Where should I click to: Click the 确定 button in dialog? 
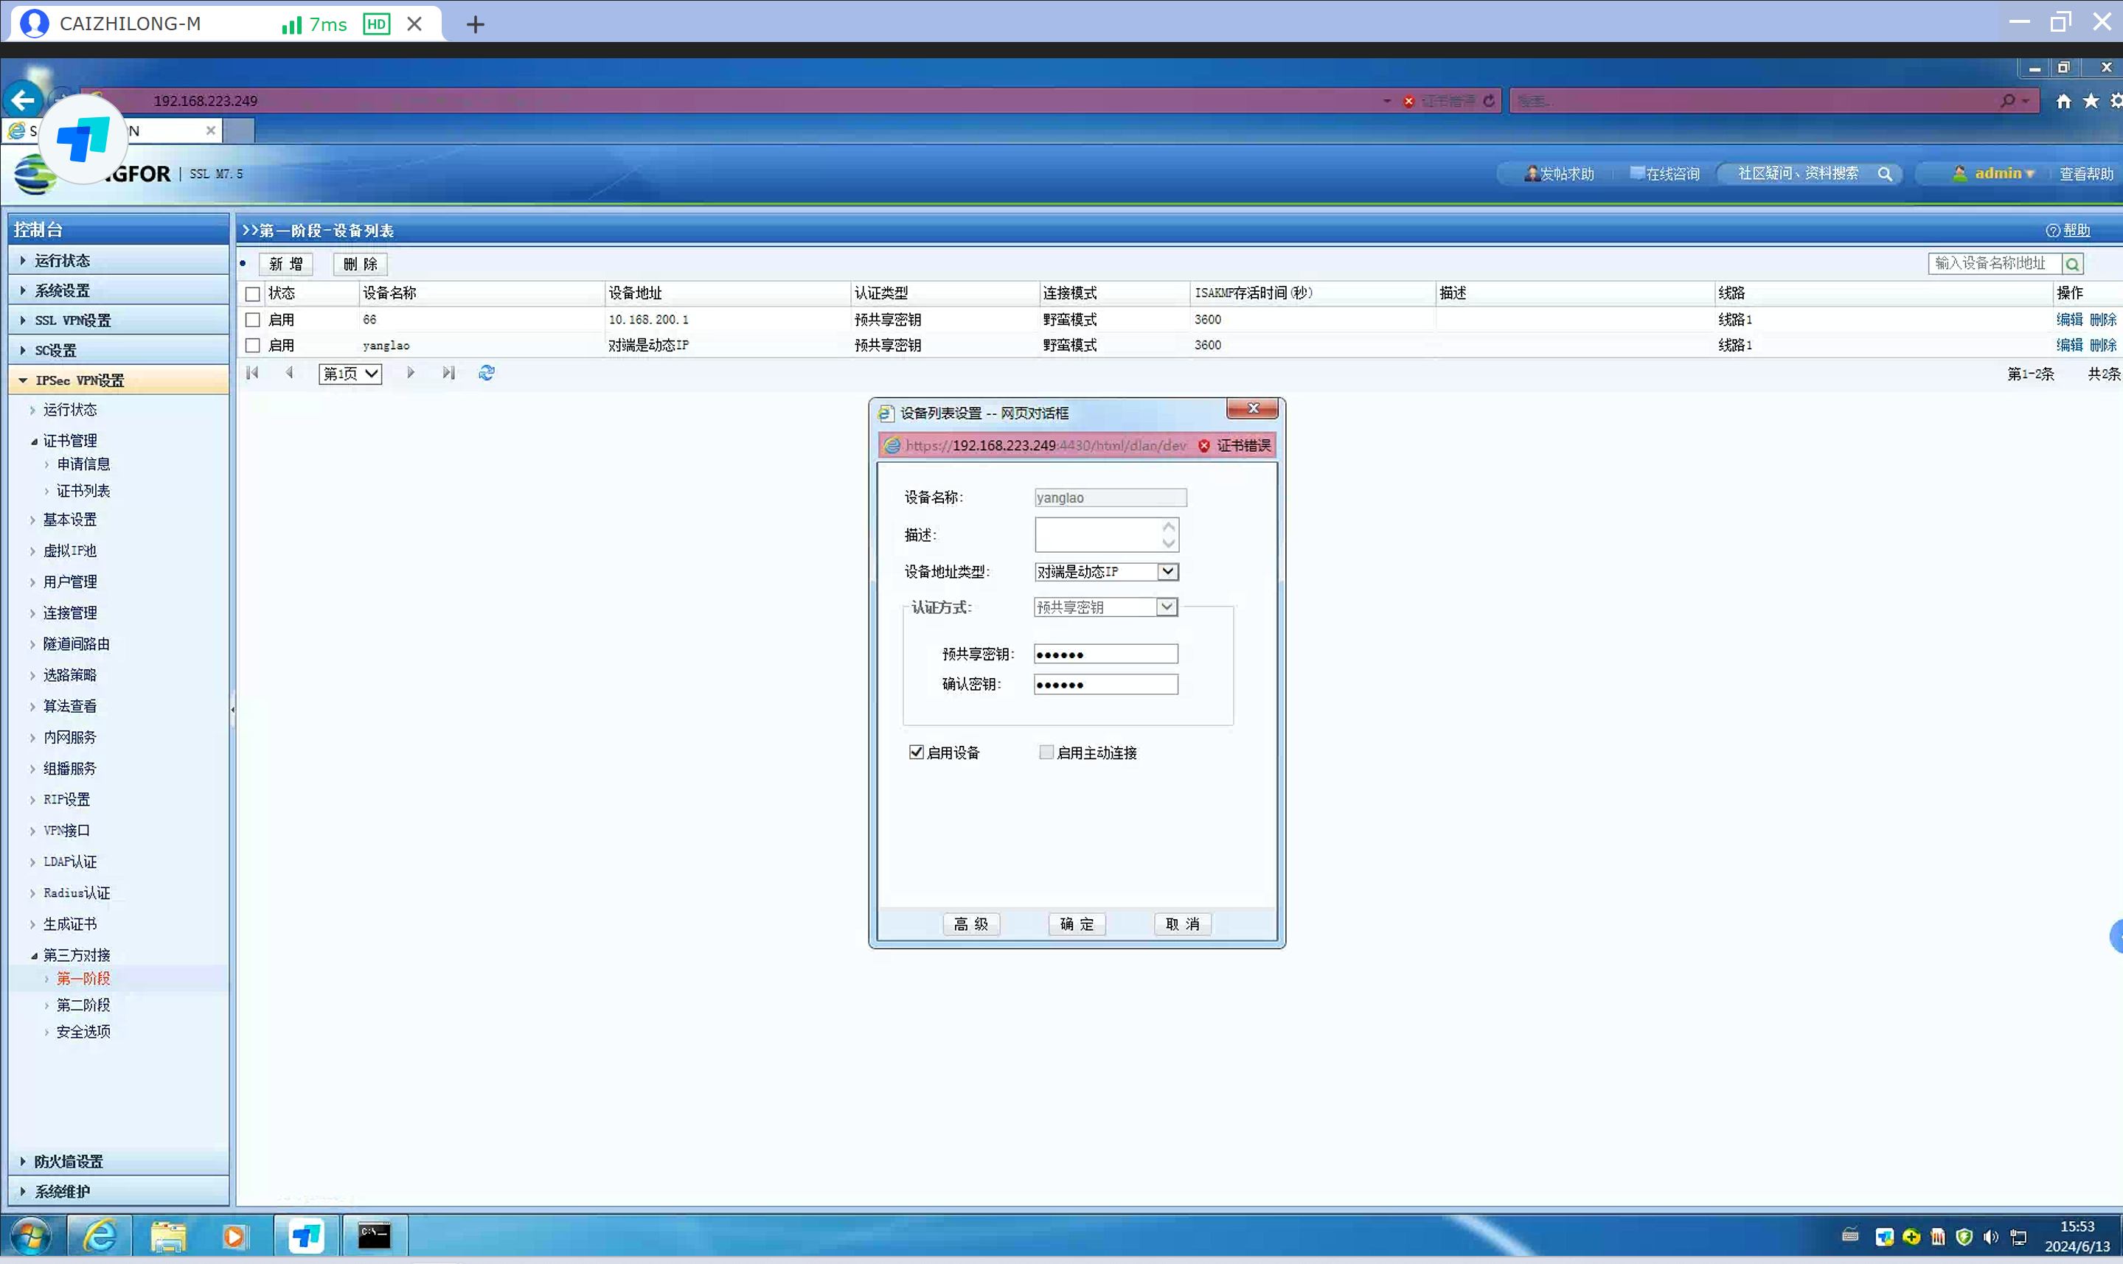pos(1077,924)
